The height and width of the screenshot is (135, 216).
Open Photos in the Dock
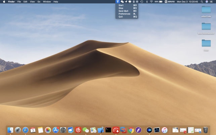tap(48, 130)
